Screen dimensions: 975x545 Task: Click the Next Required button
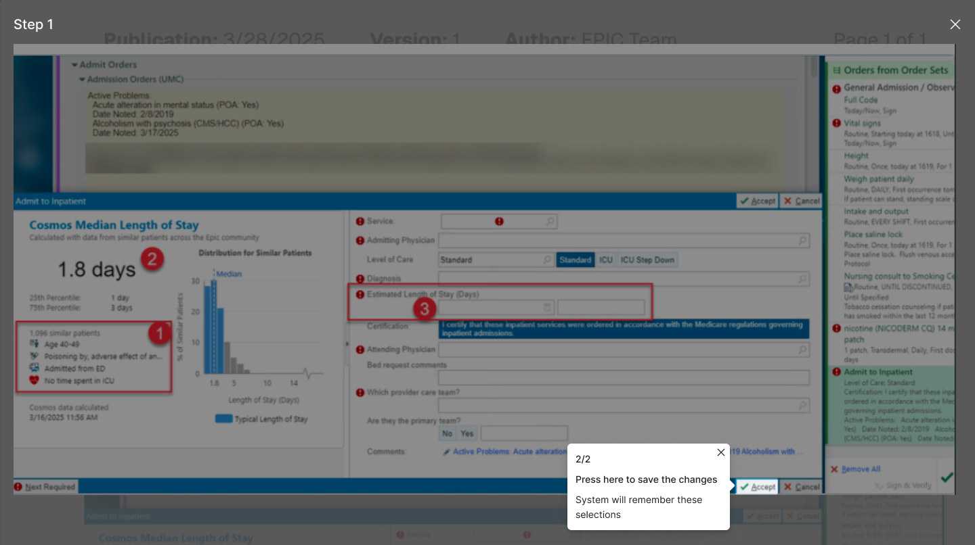[x=45, y=487]
